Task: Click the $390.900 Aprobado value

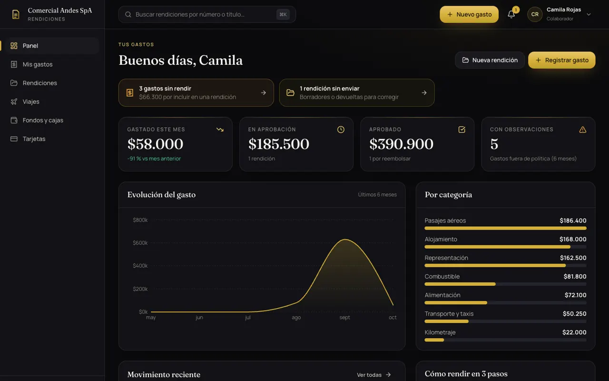Action: tap(402, 144)
